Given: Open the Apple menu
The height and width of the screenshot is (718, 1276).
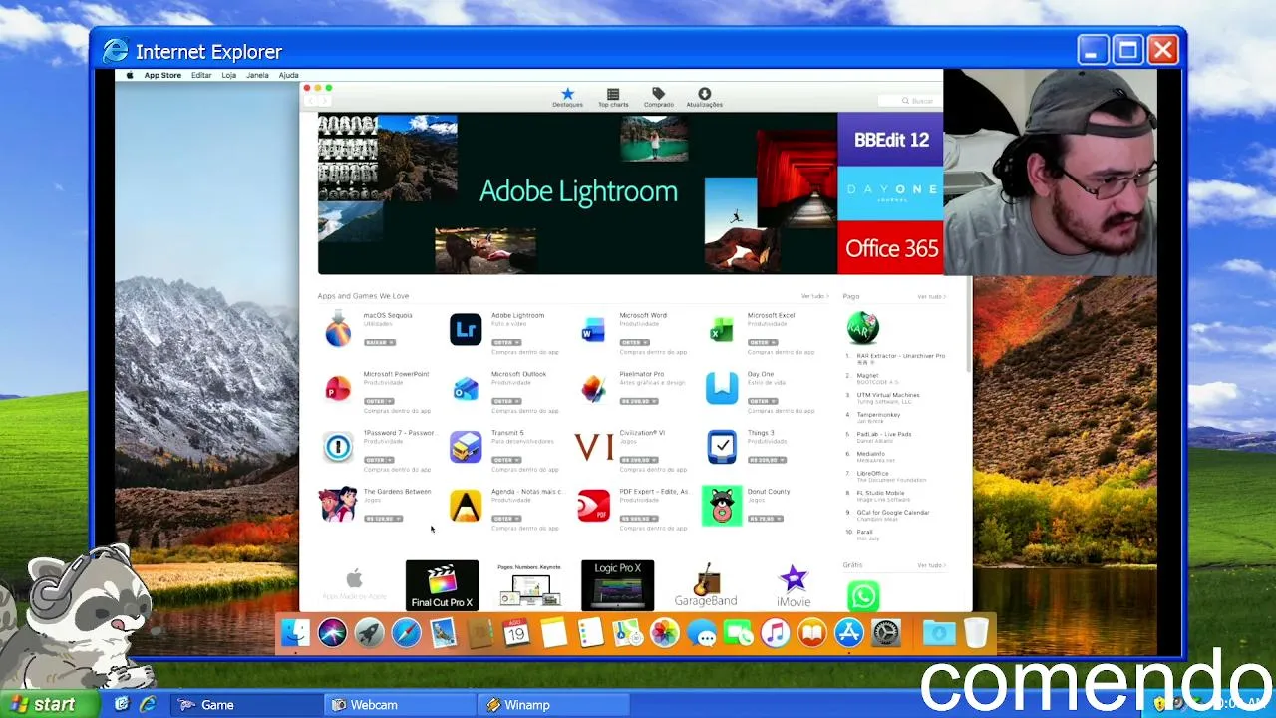Looking at the screenshot, I should pos(130,75).
